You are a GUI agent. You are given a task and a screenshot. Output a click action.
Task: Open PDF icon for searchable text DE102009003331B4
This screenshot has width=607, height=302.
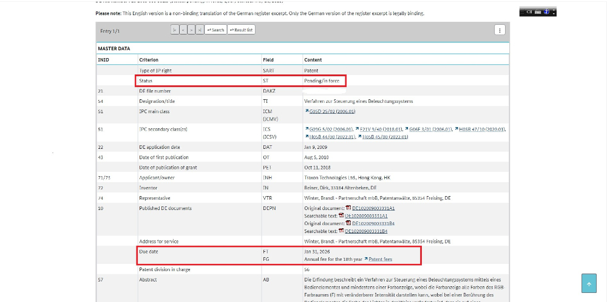341,231
